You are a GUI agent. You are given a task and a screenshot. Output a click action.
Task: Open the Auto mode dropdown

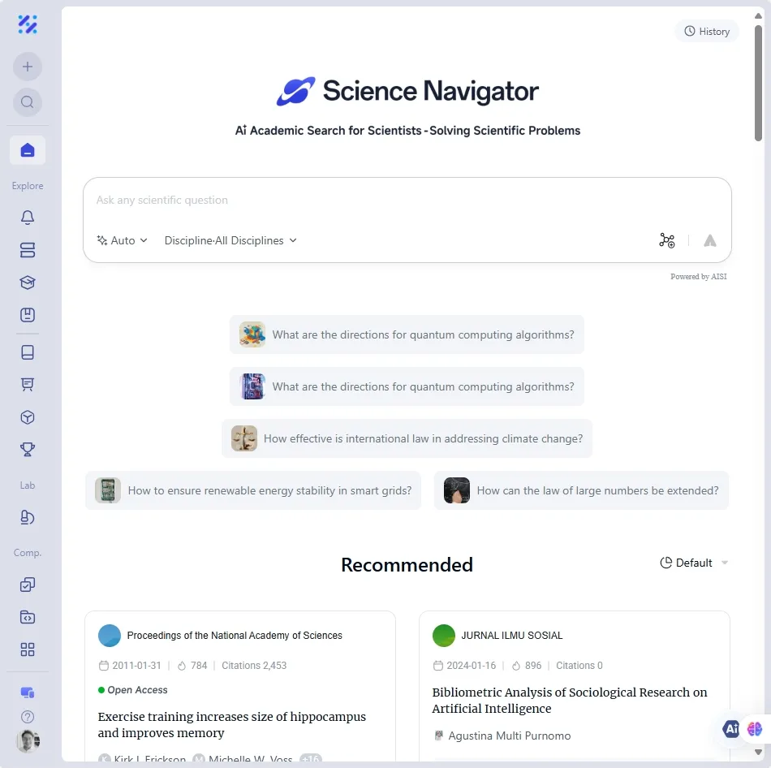tap(122, 240)
